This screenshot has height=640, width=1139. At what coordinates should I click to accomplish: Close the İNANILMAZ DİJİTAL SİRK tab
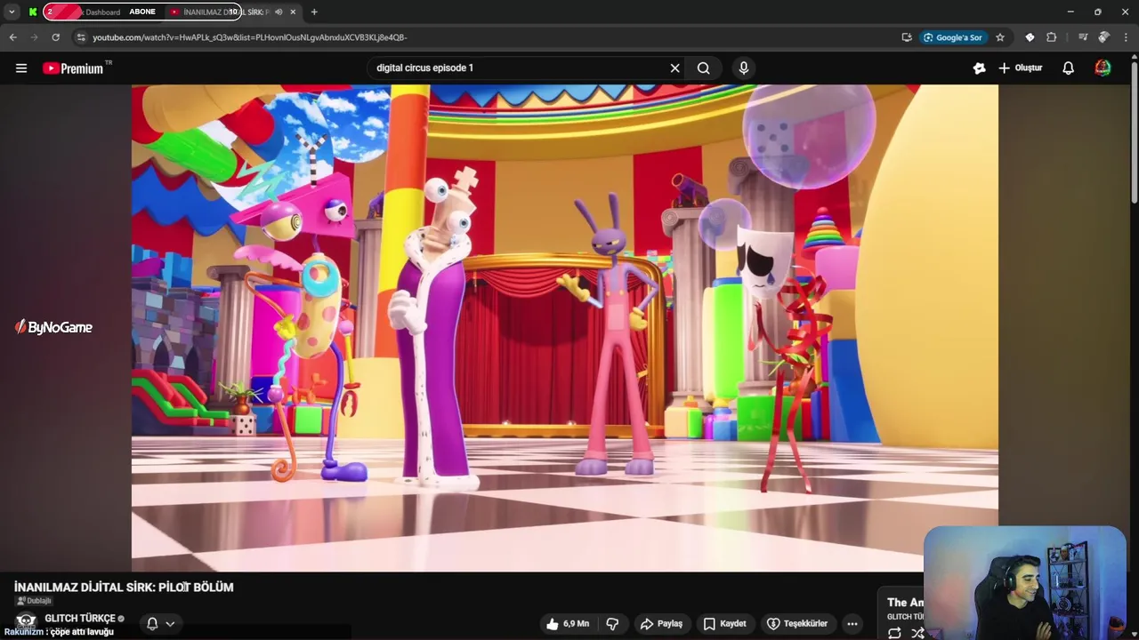pos(293,12)
